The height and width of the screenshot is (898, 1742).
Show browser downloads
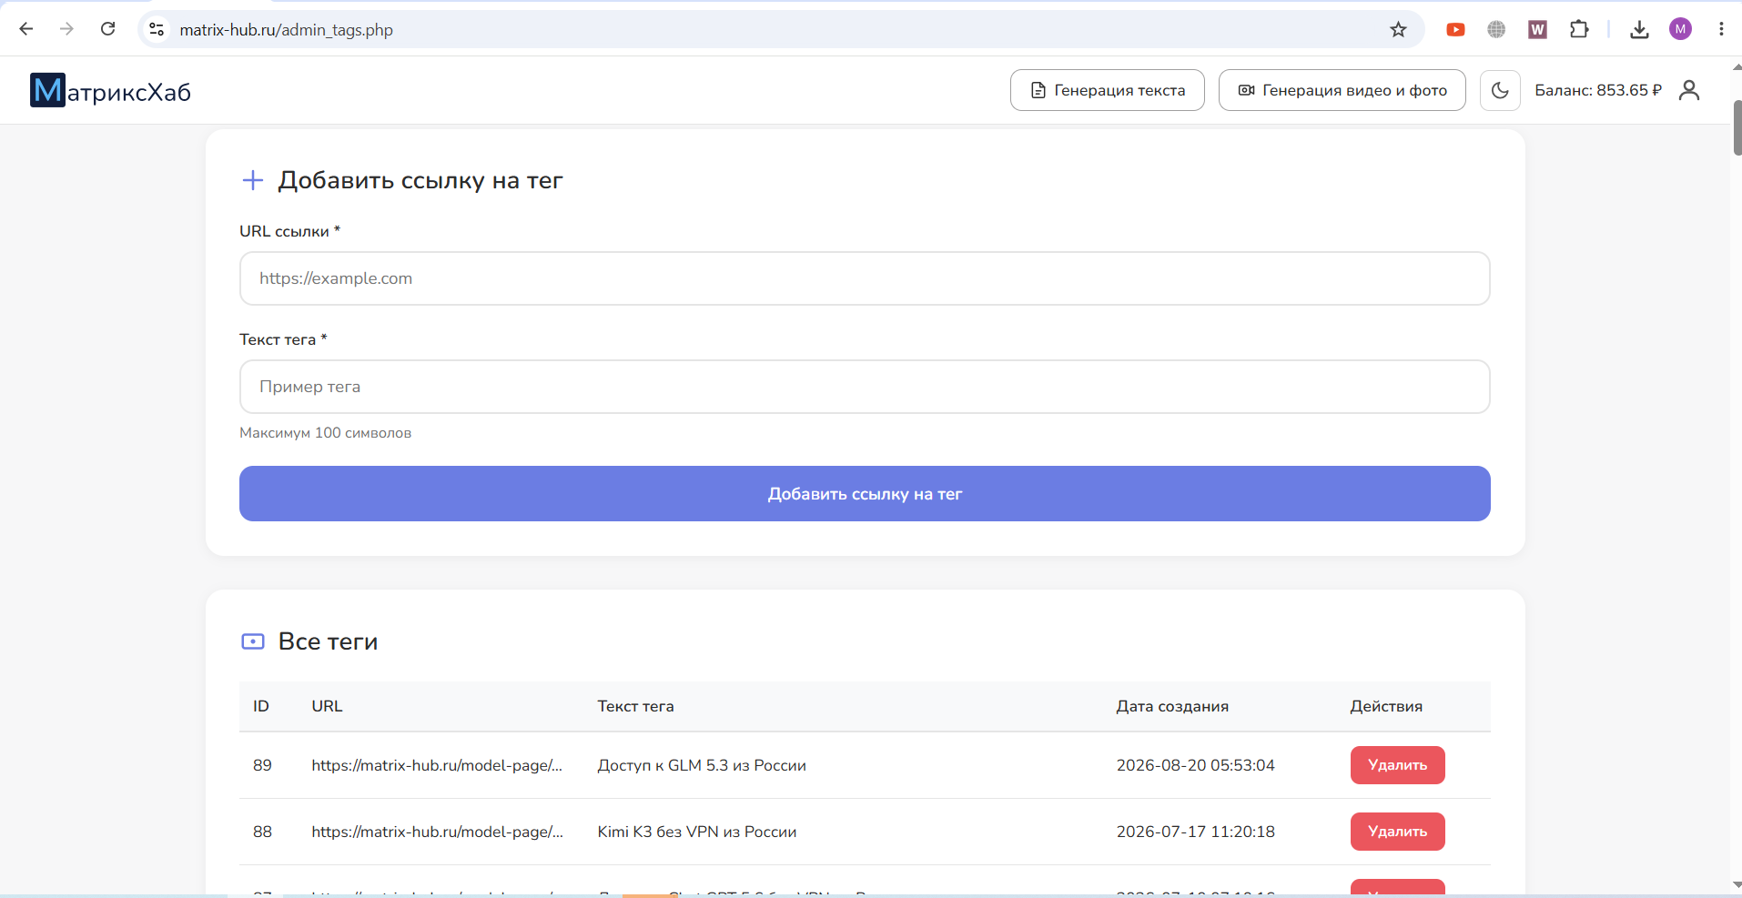[1639, 29]
